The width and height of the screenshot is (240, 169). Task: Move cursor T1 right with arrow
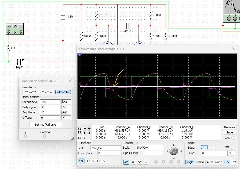(89, 128)
